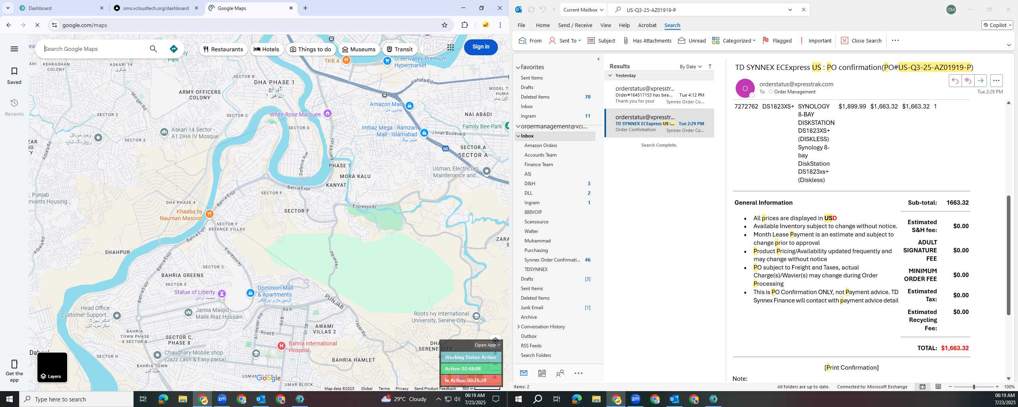The width and height of the screenshot is (1018, 407).
Task: Open more navigation options ellipsis in Outlook
Action: (579, 373)
